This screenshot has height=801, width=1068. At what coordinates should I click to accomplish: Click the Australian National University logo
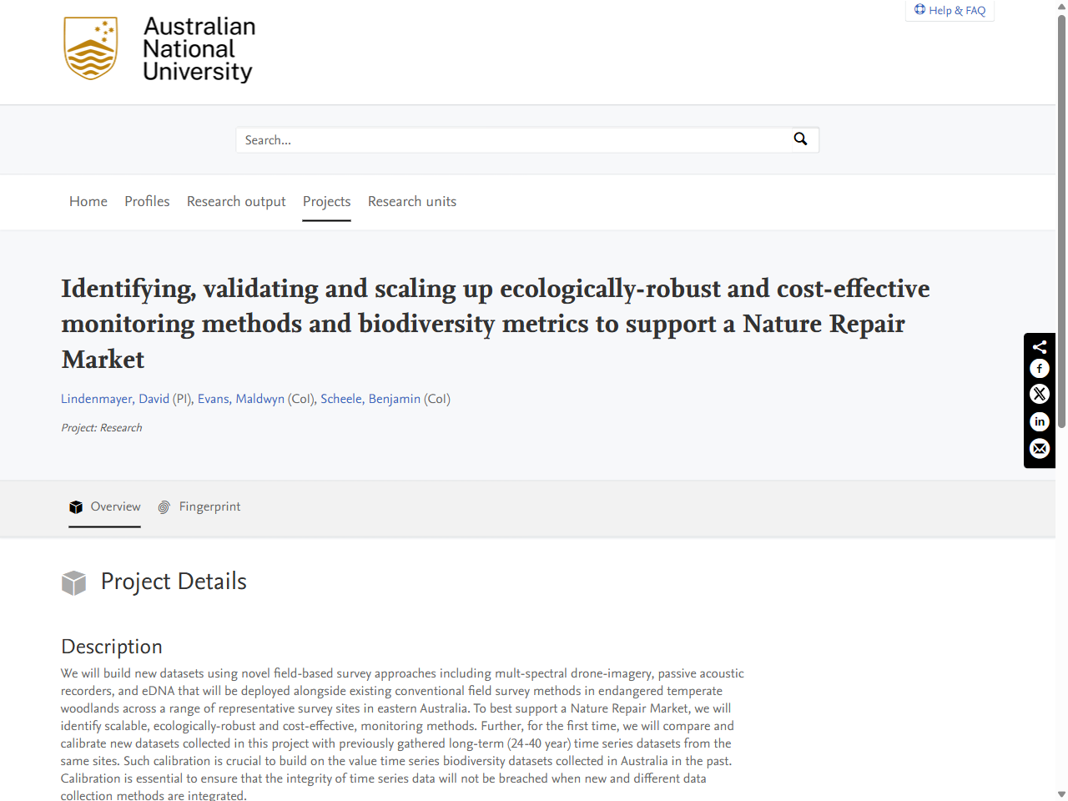pyautogui.click(x=159, y=49)
